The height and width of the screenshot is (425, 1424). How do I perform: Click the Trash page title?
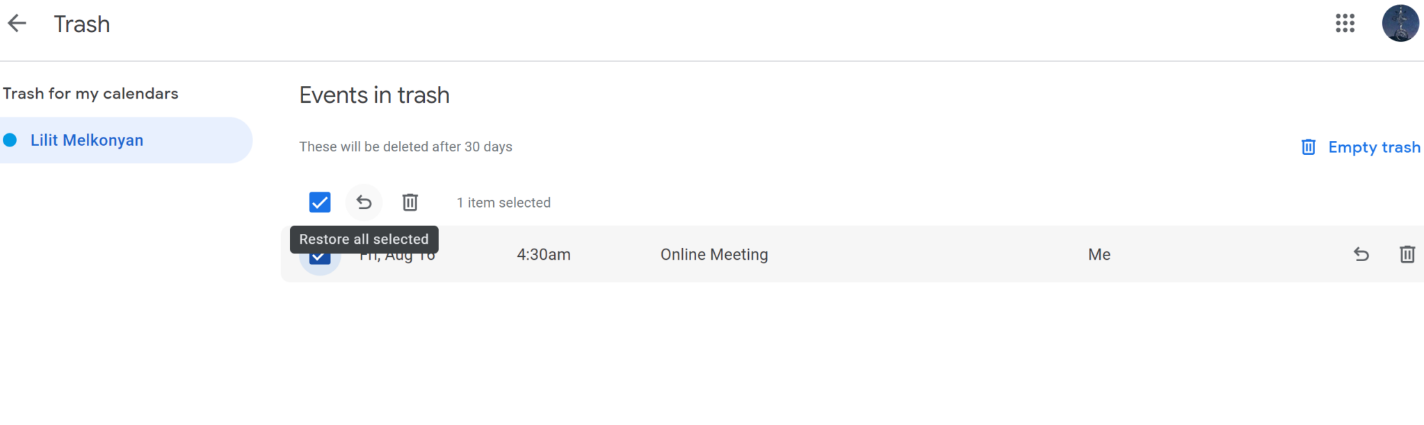pos(82,24)
